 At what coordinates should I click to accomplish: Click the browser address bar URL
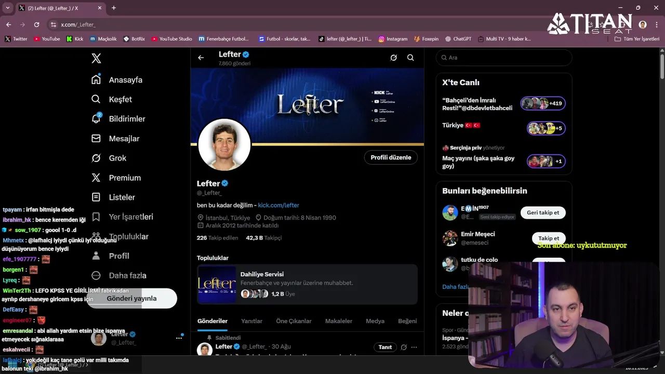[78, 24]
